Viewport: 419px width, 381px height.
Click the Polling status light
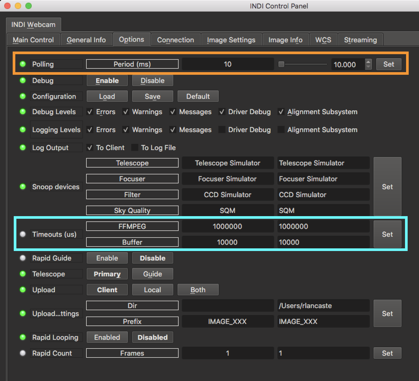23,64
